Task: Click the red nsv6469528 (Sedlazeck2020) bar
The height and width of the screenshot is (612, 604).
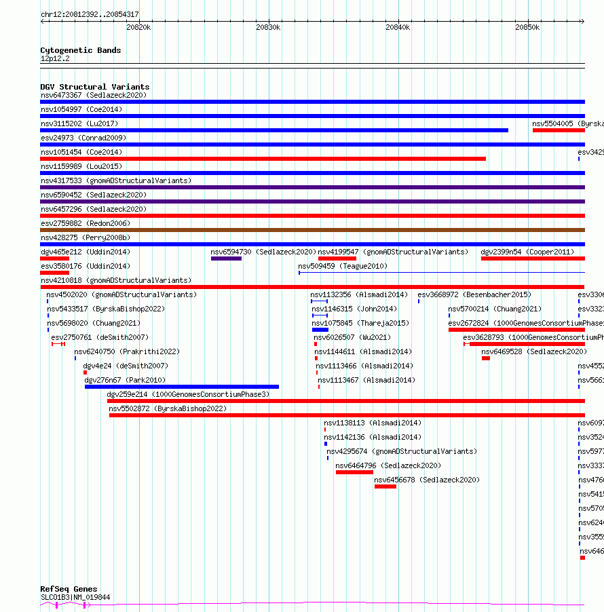Action: pyautogui.click(x=486, y=358)
